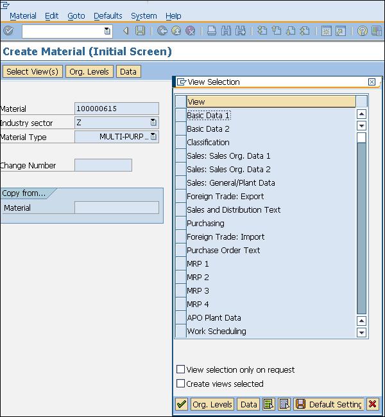
Task: Open the Industry sector dropdown
Action: (x=154, y=122)
